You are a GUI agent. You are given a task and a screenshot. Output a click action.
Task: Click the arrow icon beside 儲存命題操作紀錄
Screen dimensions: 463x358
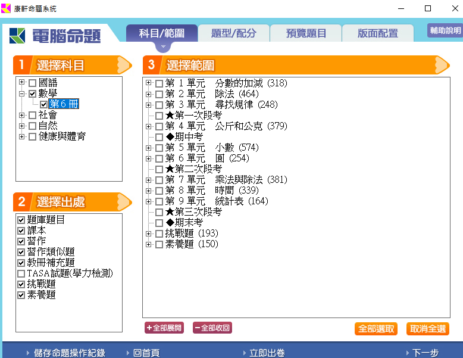pyautogui.click(x=28, y=353)
